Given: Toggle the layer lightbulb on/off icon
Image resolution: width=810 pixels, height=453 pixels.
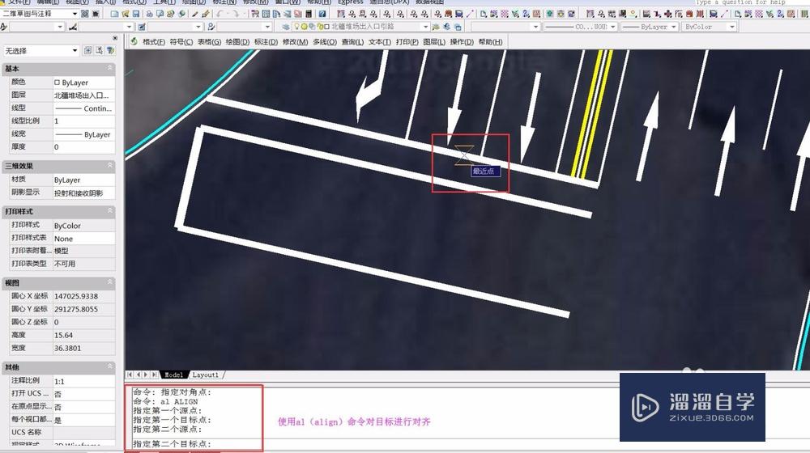Looking at the screenshot, I should pos(297,27).
